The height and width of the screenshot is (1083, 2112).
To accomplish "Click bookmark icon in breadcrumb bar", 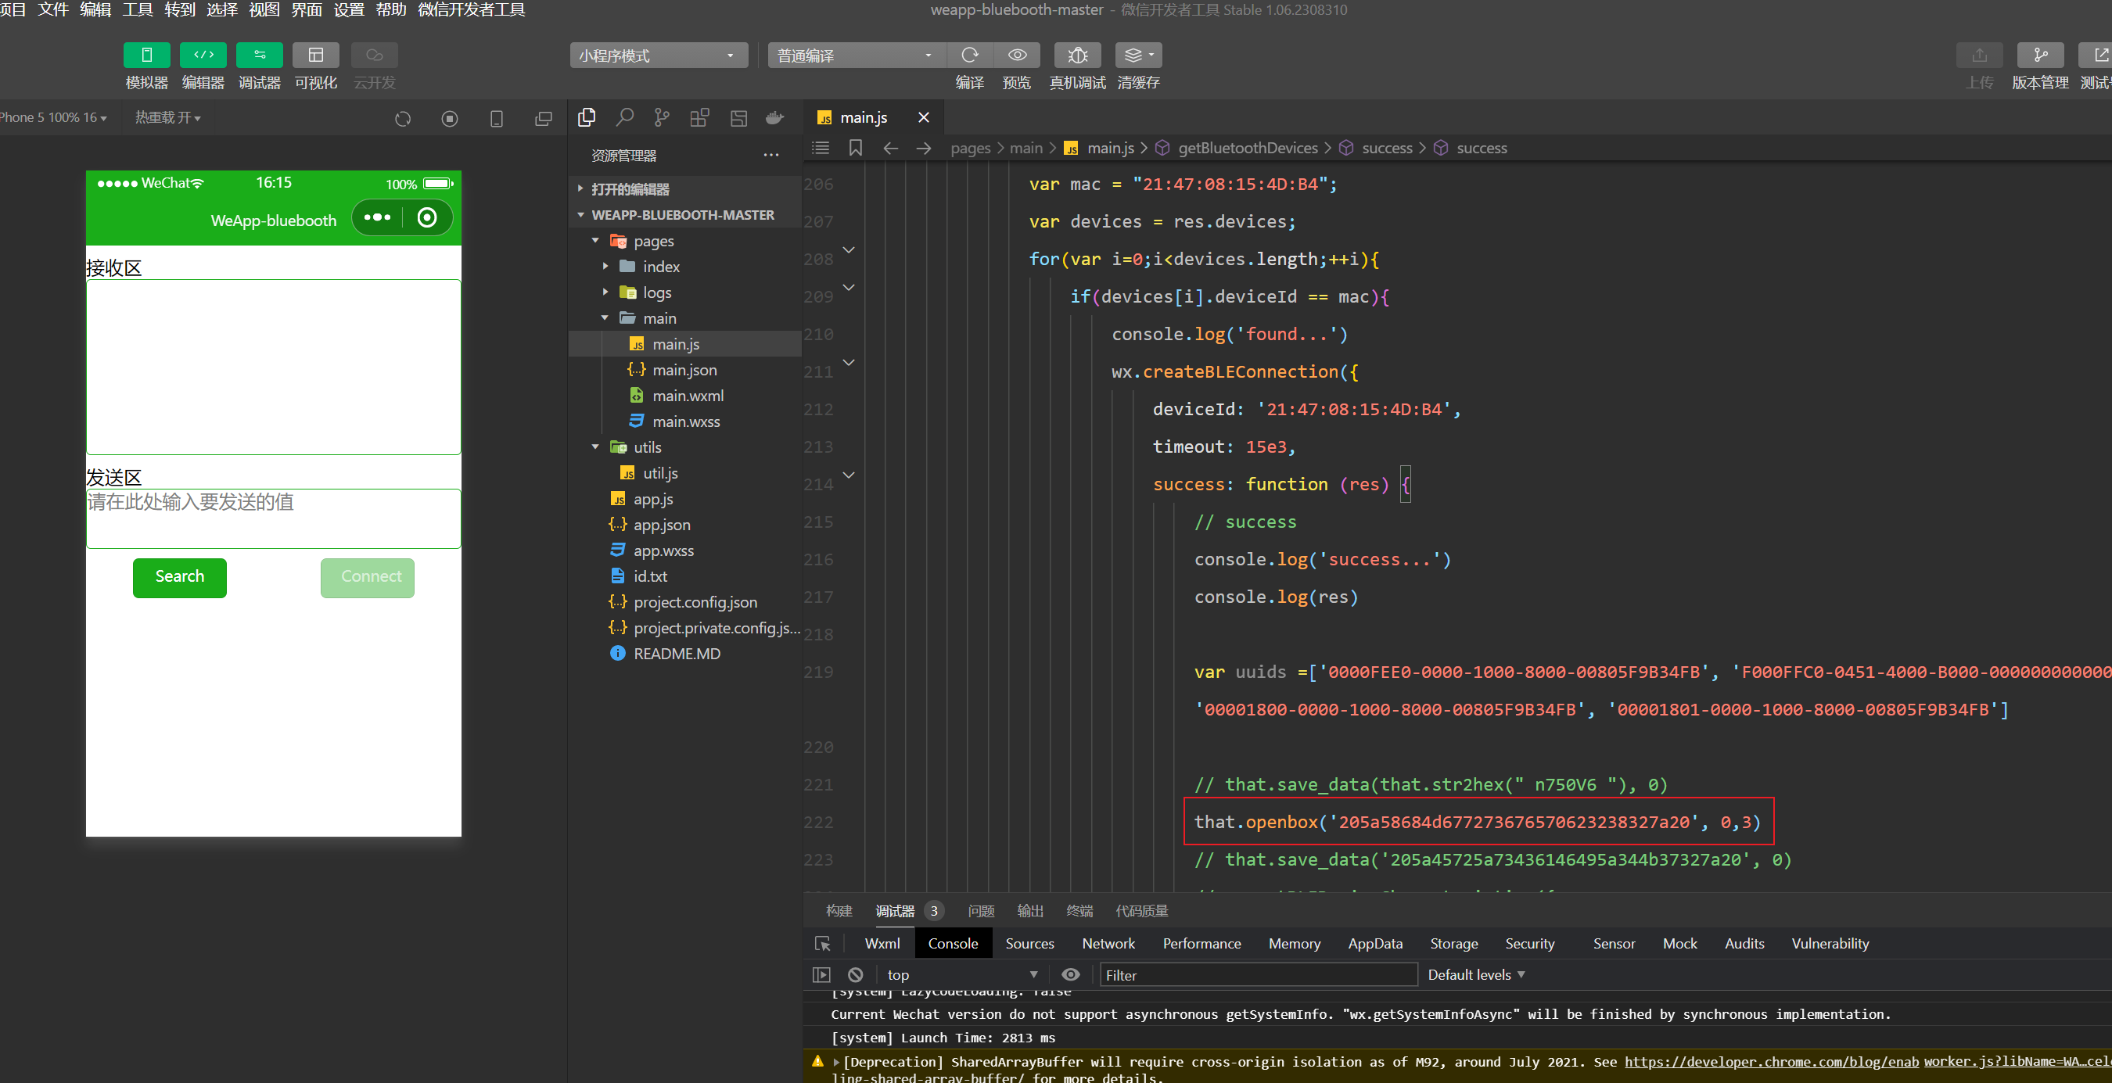I will click(x=855, y=149).
